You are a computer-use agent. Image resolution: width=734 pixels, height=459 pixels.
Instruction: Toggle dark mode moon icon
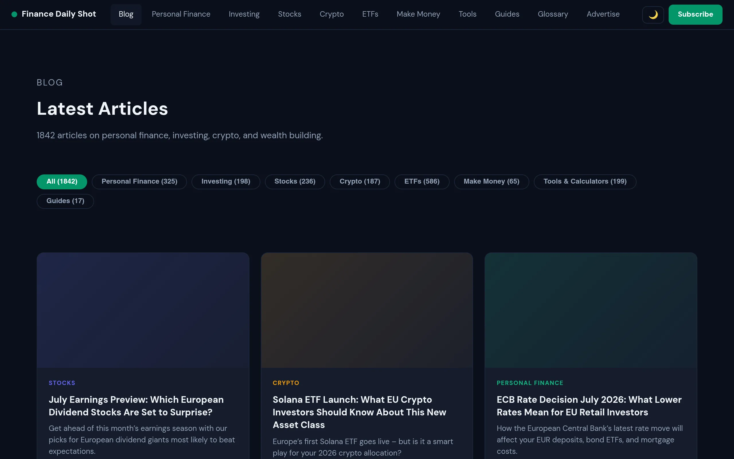click(653, 15)
